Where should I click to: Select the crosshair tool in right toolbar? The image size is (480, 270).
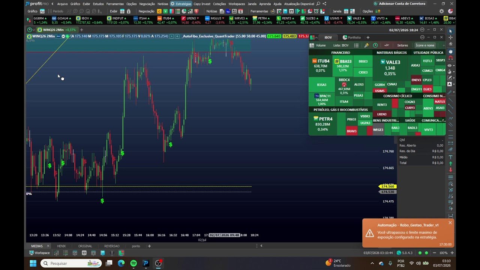[450, 37]
